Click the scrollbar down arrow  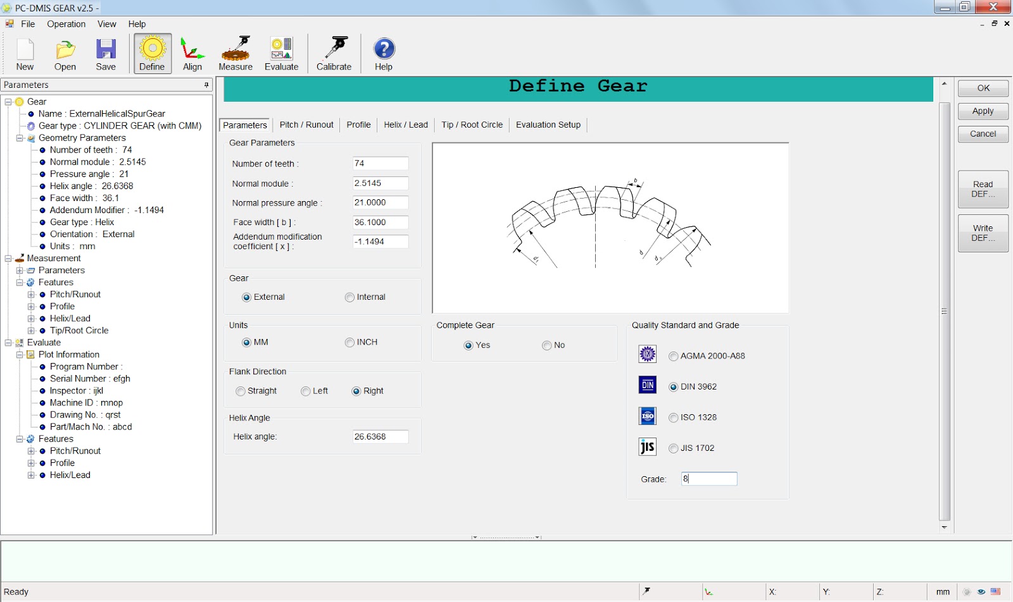(x=945, y=527)
